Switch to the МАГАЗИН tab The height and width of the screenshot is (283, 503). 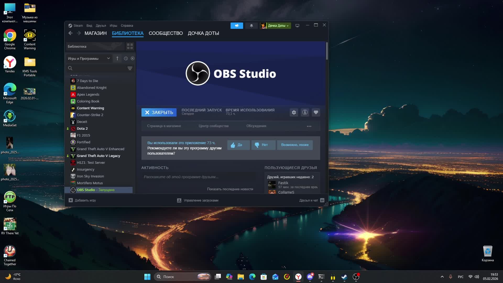[95, 33]
